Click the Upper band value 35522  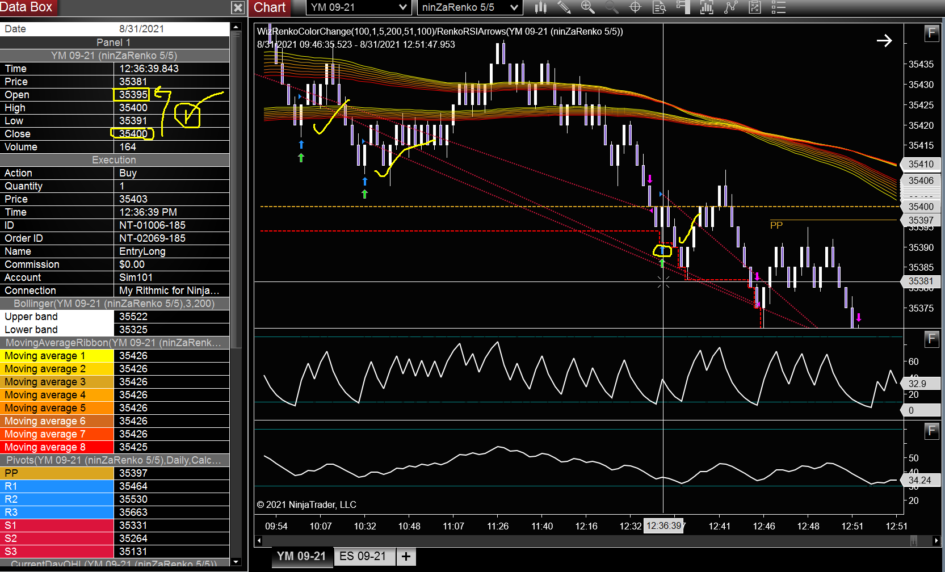point(133,317)
